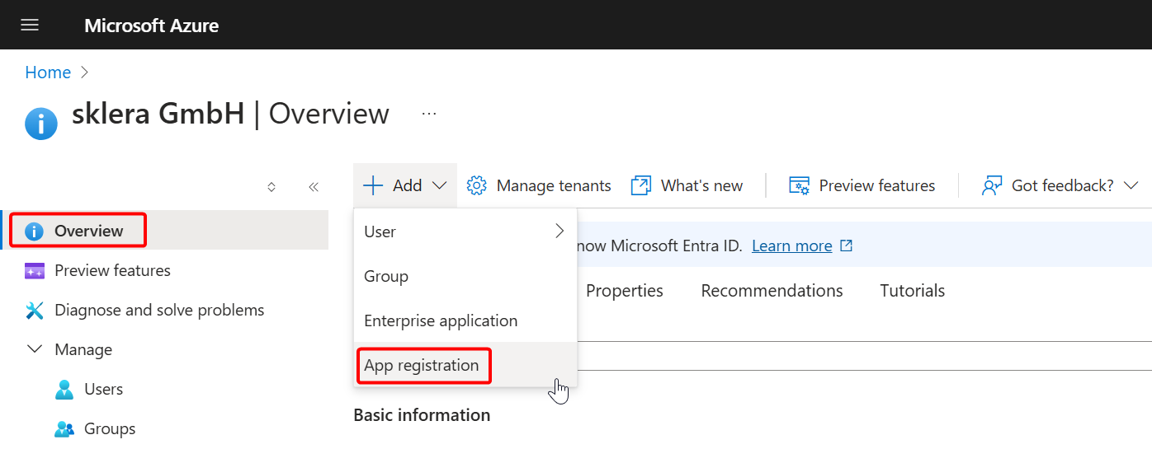Click external link icon after Learn more
The image size is (1152, 449).
coord(846,246)
